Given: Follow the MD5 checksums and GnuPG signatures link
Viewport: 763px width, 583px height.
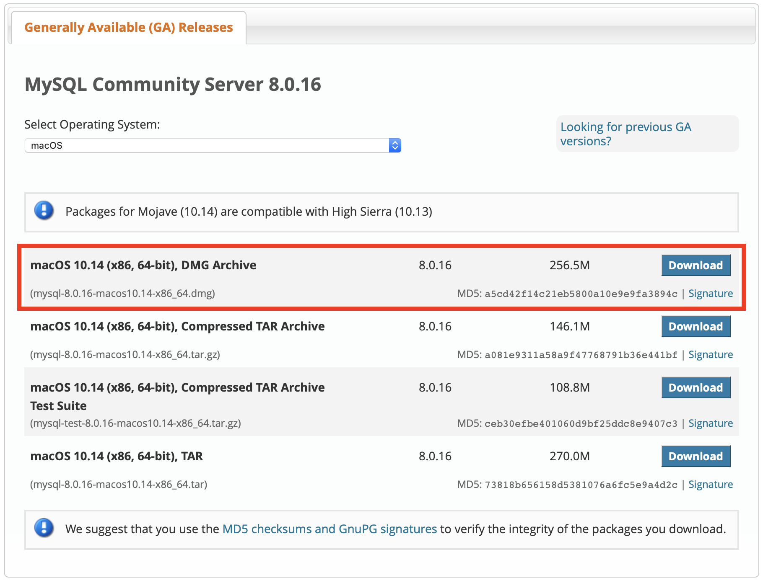Looking at the screenshot, I should (330, 529).
